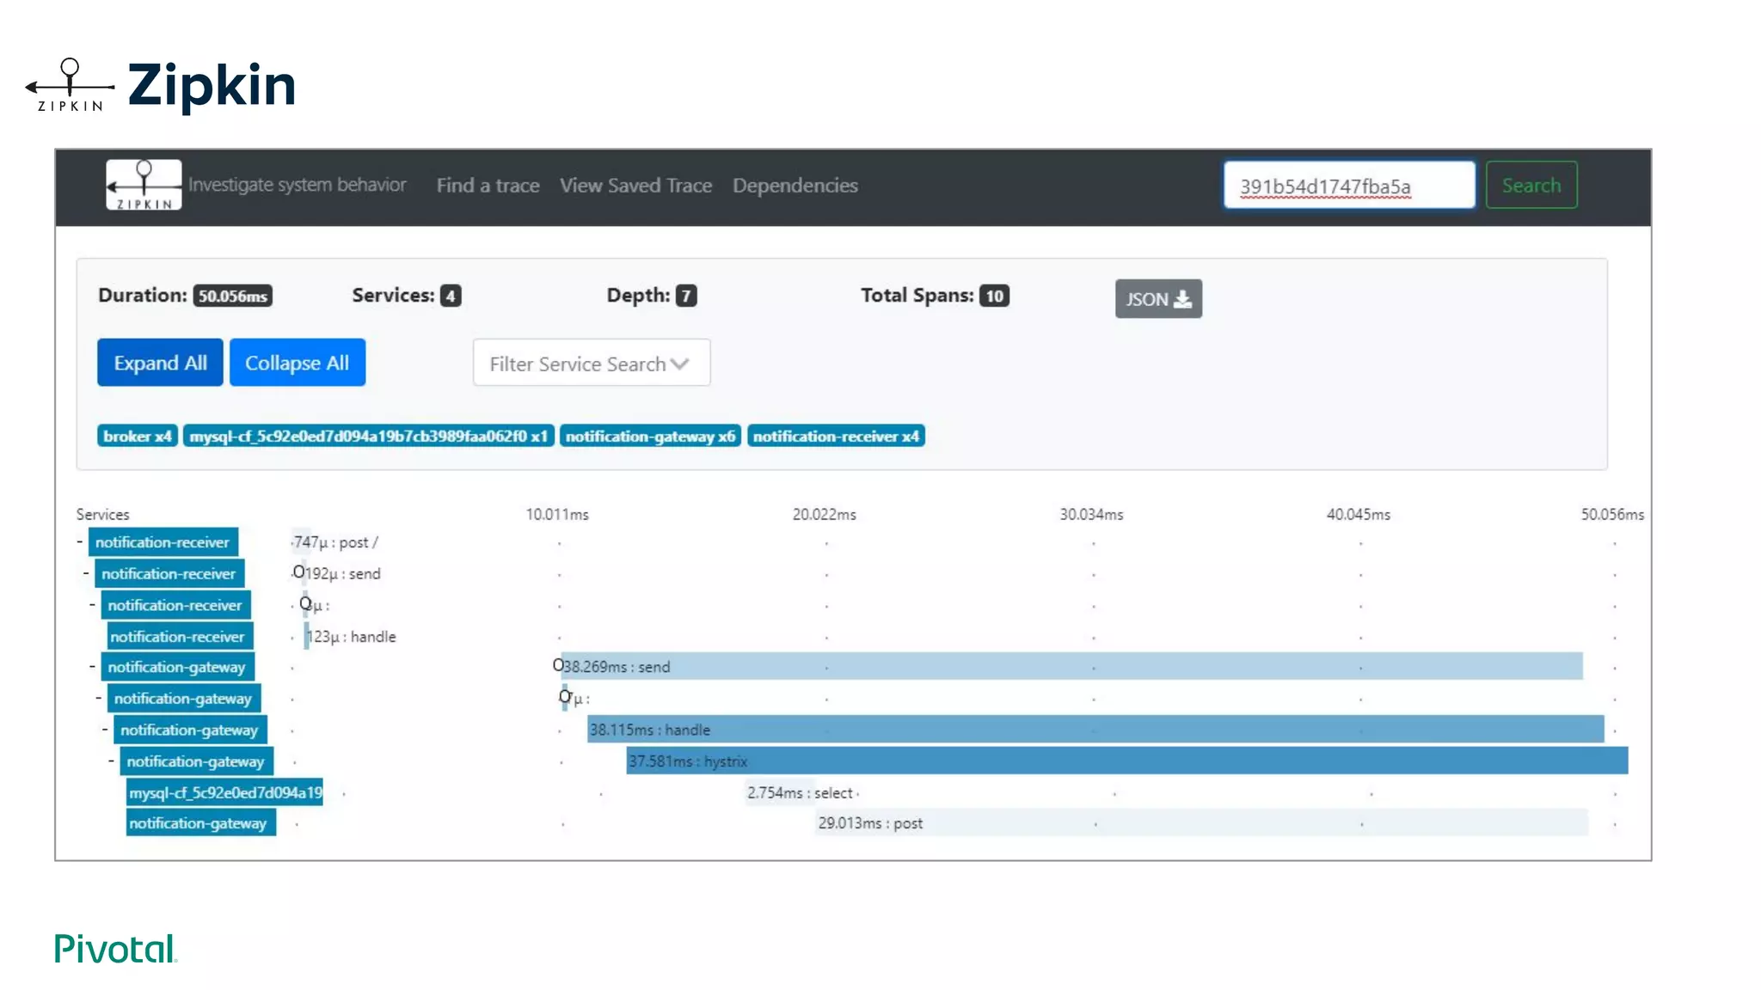Screen dimensions: 1761x990
Task: Collapse the notification-gateway hystrix span
Action: [x=112, y=761]
